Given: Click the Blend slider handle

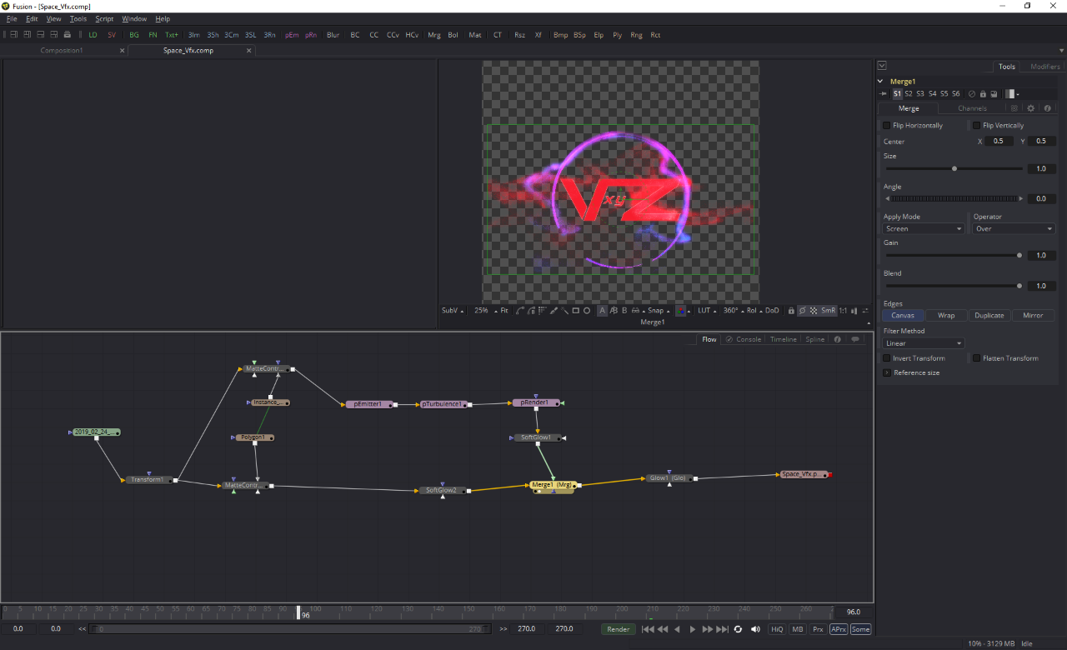Looking at the screenshot, I should 1019,286.
